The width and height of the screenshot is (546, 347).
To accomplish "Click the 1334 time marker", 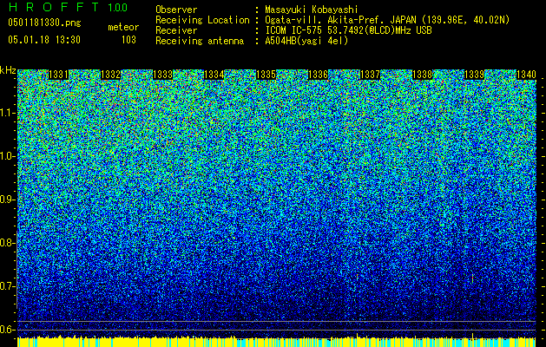I will tap(214, 75).
